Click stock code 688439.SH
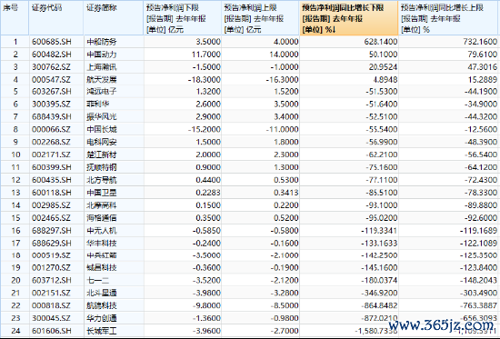This screenshot has height=339, width=500. point(52,116)
